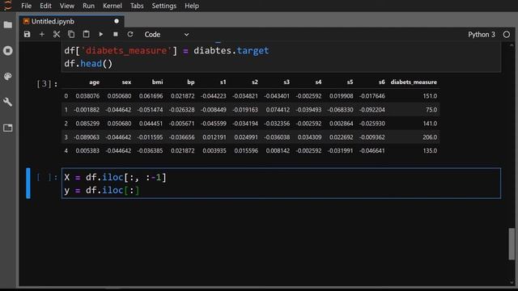
Task: Click the 'diabets_measure' column header
Action: click(x=414, y=82)
